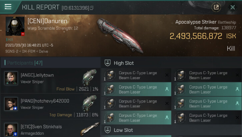Click the 9GNS-2 system location link

[12, 52]
